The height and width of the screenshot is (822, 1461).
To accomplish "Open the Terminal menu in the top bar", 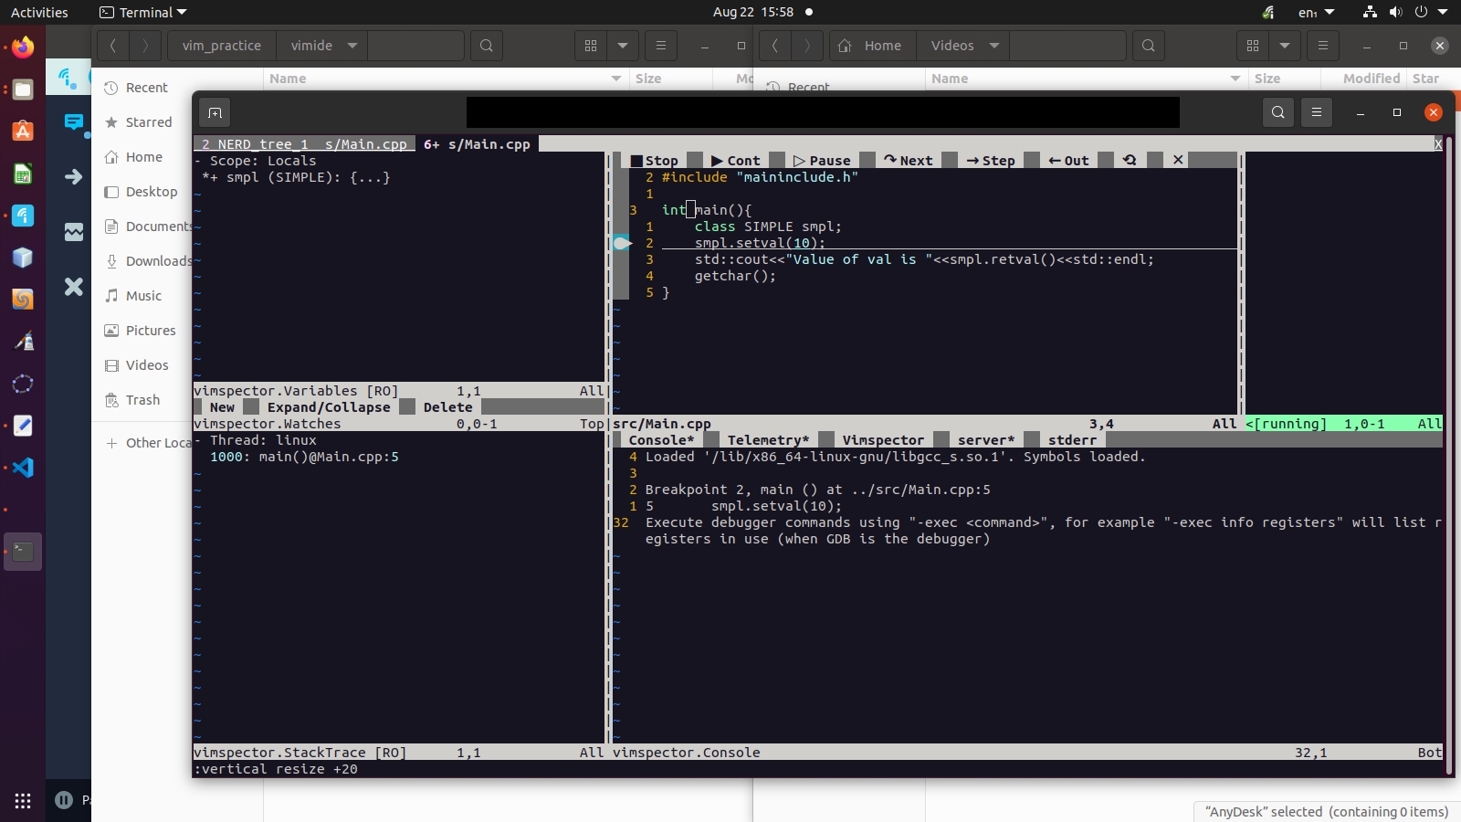I will (142, 12).
